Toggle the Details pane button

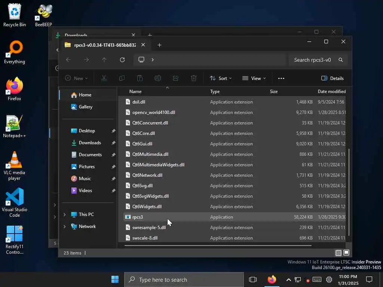point(332,78)
